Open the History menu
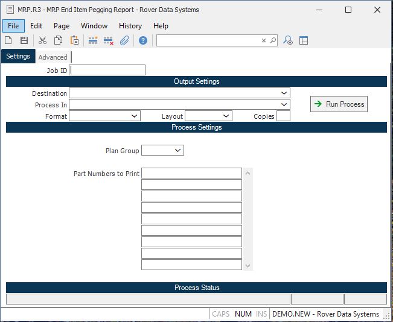393x322 pixels. tap(130, 26)
